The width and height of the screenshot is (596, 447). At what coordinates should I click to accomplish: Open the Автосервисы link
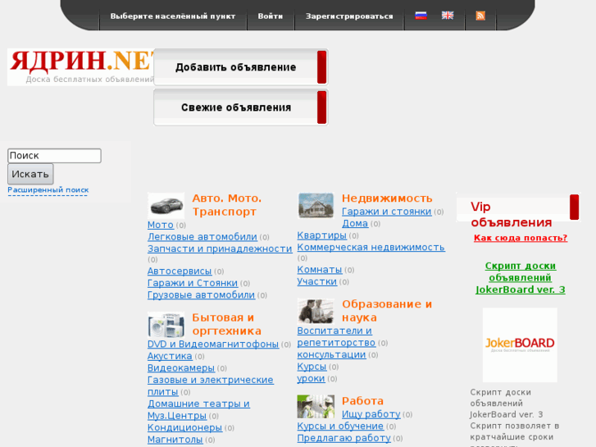[x=180, y=271]
